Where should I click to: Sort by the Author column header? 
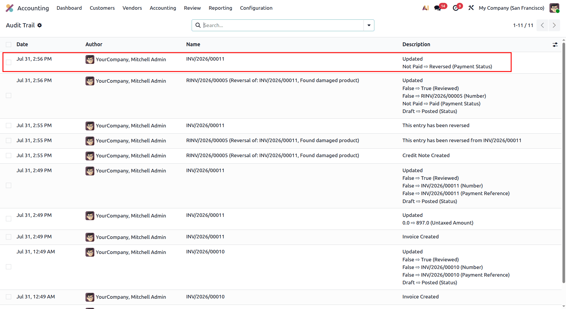click(94, 44)
